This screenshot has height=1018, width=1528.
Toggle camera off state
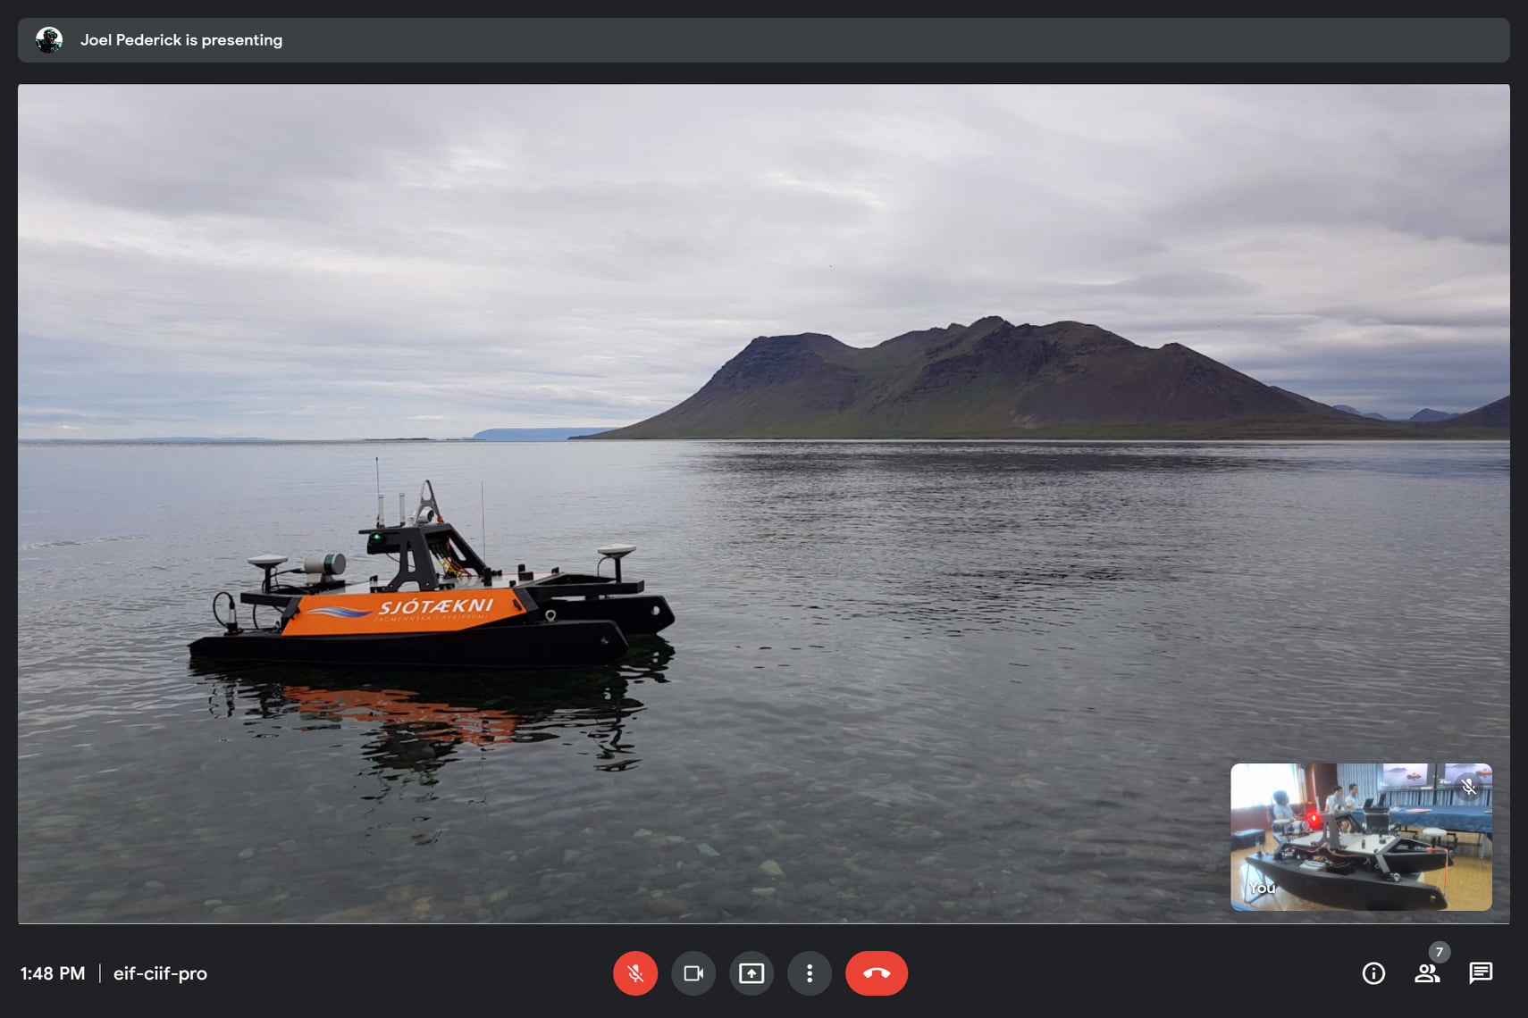click(693, 973)
